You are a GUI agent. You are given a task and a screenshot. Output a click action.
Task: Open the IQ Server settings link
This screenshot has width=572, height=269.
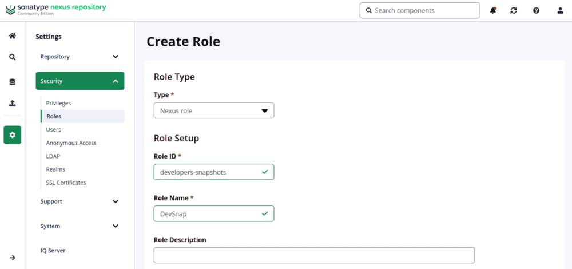[53, 250]
